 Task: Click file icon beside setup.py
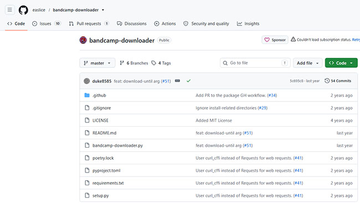click(87, 196)
